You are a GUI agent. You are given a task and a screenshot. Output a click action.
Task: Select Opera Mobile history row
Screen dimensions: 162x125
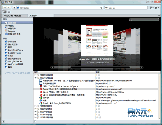click(x=96, y=92)
